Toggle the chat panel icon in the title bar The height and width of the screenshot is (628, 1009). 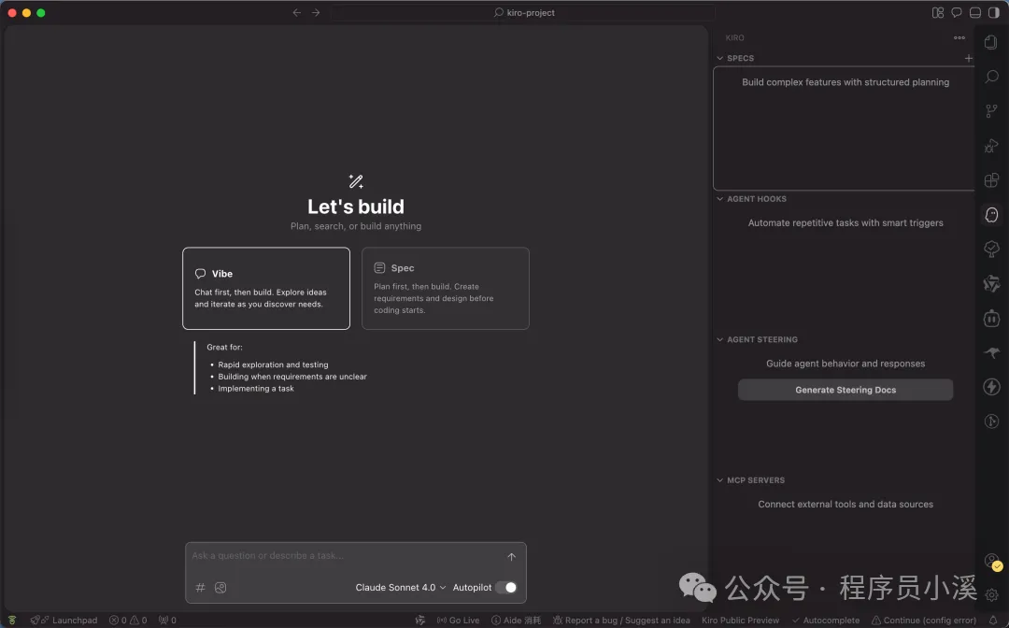point(957,12)
